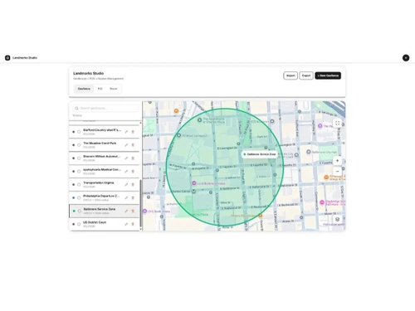
Task: Click "Transportation Virginia" row name
Action: (x=99, y=182)
